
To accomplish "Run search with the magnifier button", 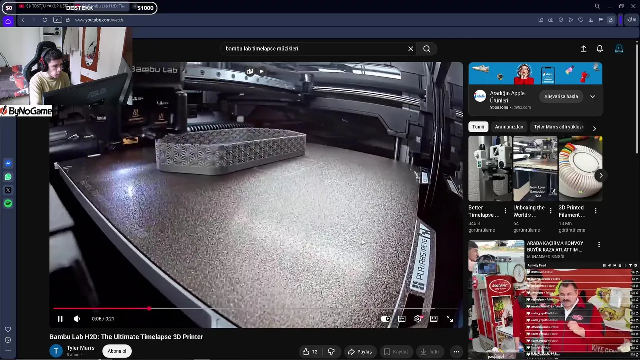I will pyautogui.click(x=427, y=49).
